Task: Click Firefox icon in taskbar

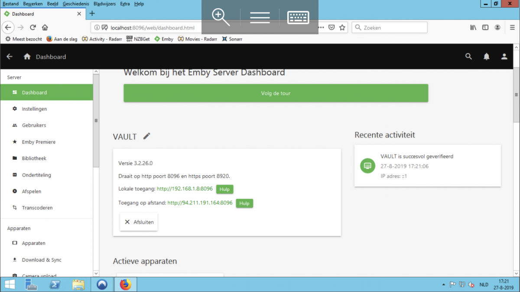Action: pos(125,284)
